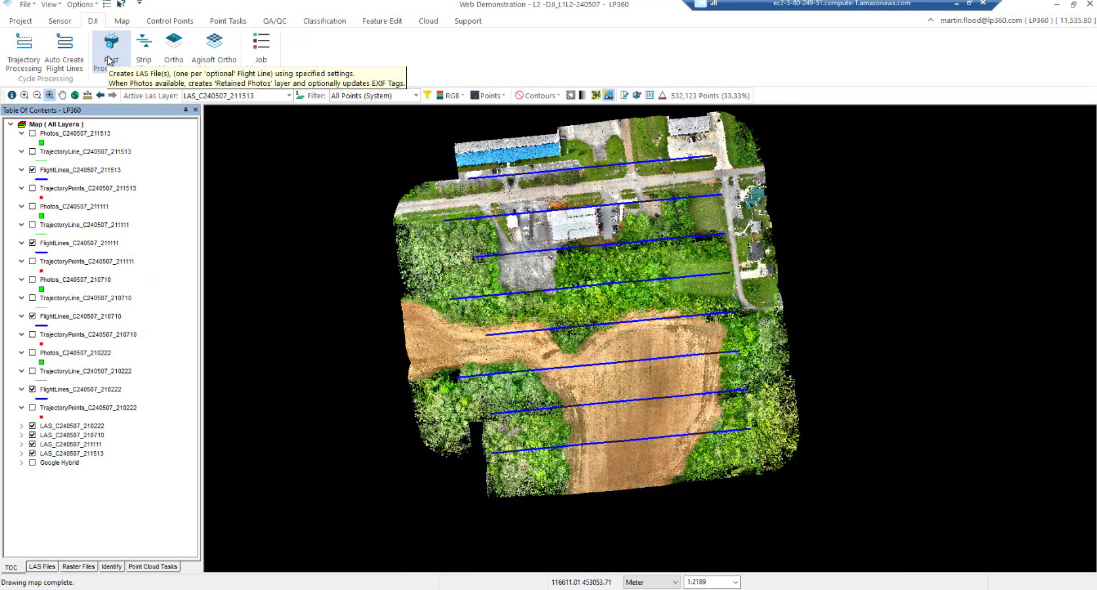
Task: Open the Active Las Layer dropdown
Action: (289, 95)
